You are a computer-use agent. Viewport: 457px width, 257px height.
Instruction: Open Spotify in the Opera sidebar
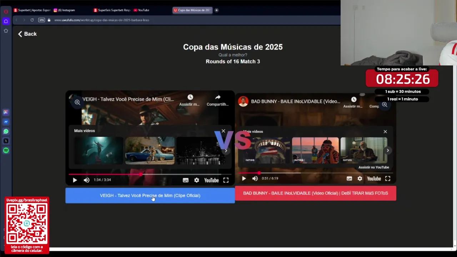6,151
